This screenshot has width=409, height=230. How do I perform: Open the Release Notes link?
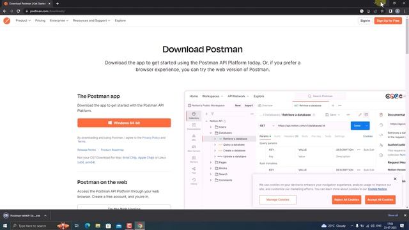tap(87, 150)
